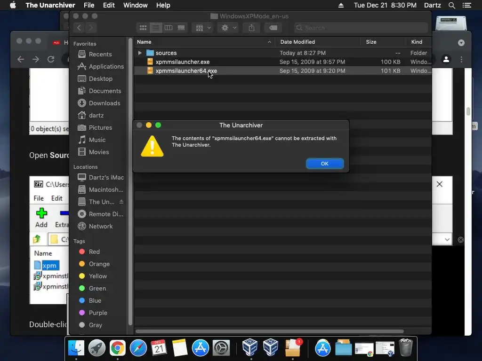Image resolution: width=482 pixels, height=361 pixels.
Task: Switch Finder to column view
Action: pos(169,28)
